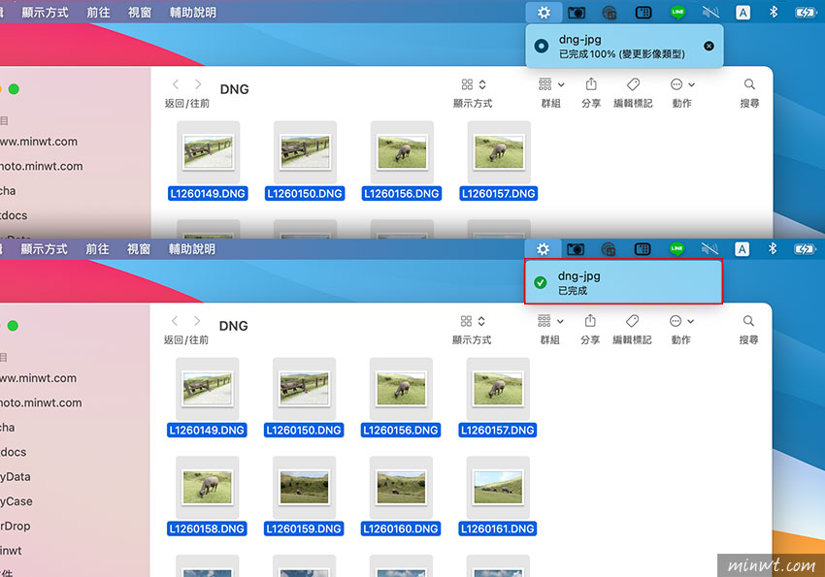The image size is (825, 577).
Task: Click the 群組 grouping icon in lower Finder toolbar
Action: [x=544, y=321]
